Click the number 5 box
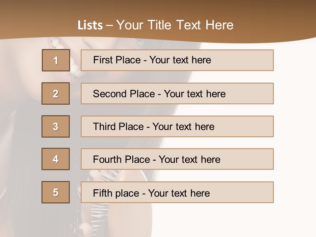 [56, 192]
